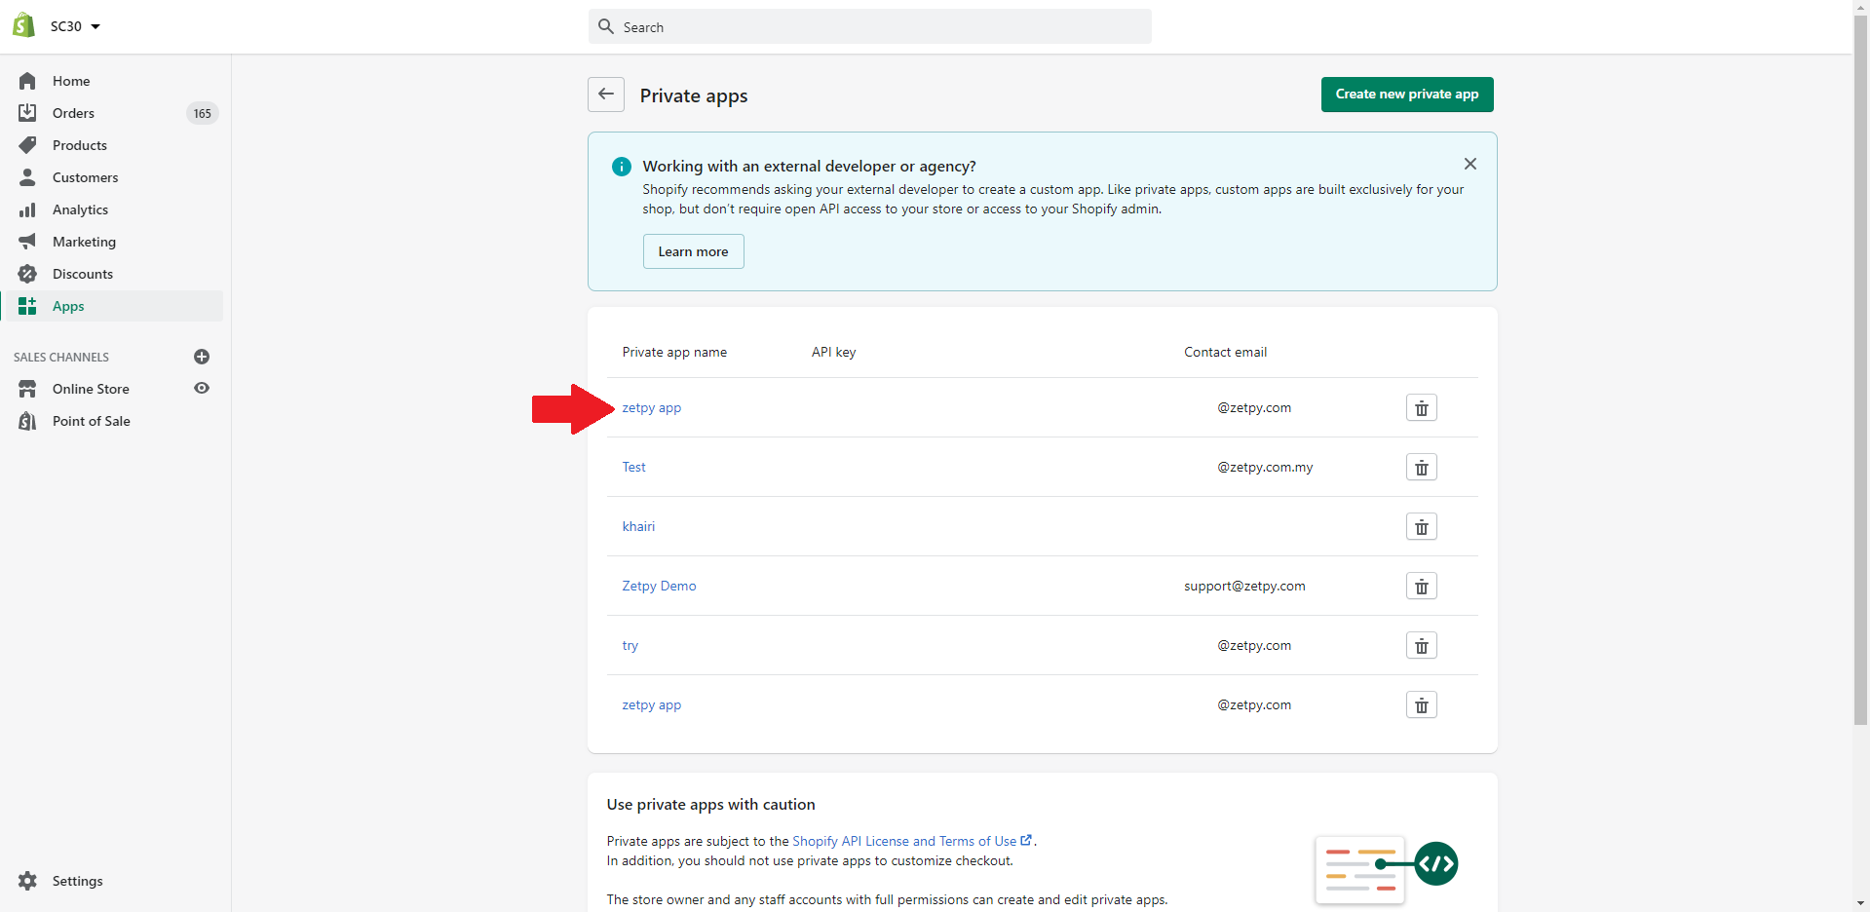Add a sales channel with plus icon
Screen dimensions: 1871x912
point(202,357)
